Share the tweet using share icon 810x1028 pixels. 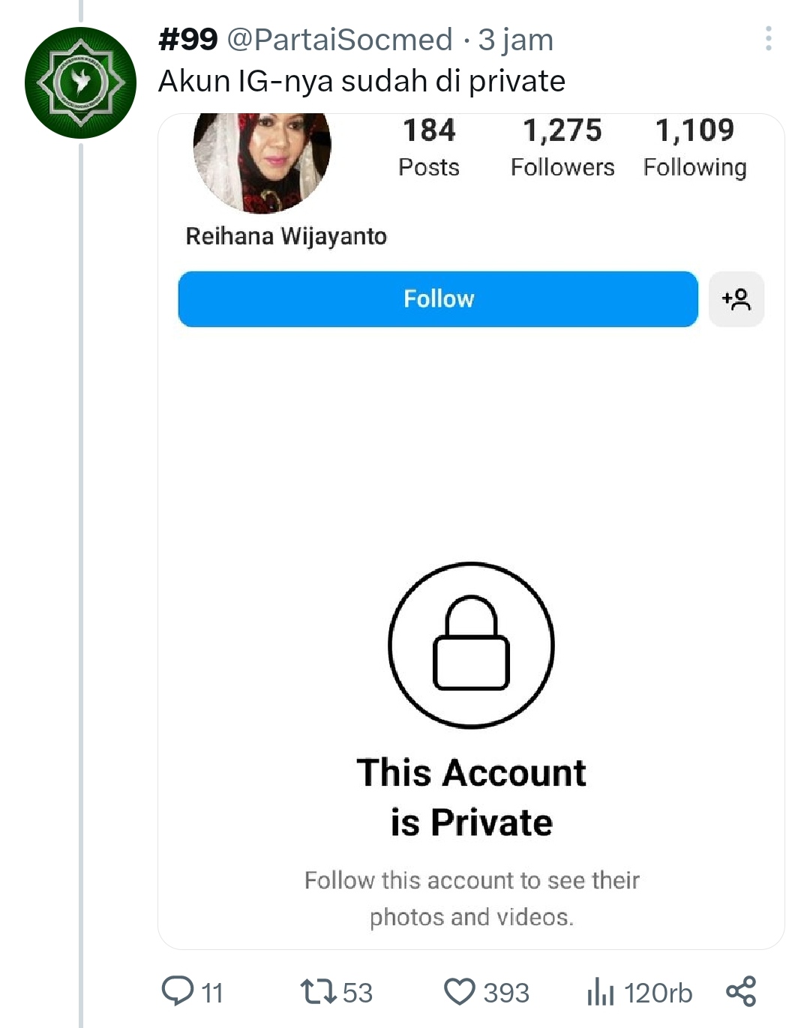pyautogui.click(x=741, y=991)
